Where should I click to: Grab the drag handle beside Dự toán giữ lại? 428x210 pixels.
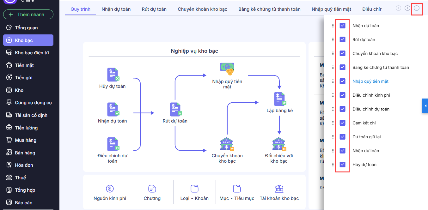point(333,137)
